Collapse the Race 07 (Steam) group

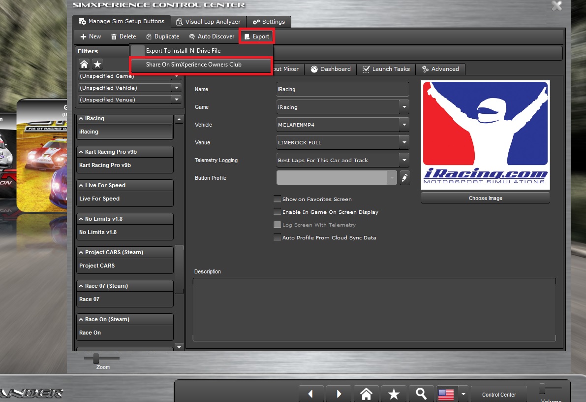[81, 286]
